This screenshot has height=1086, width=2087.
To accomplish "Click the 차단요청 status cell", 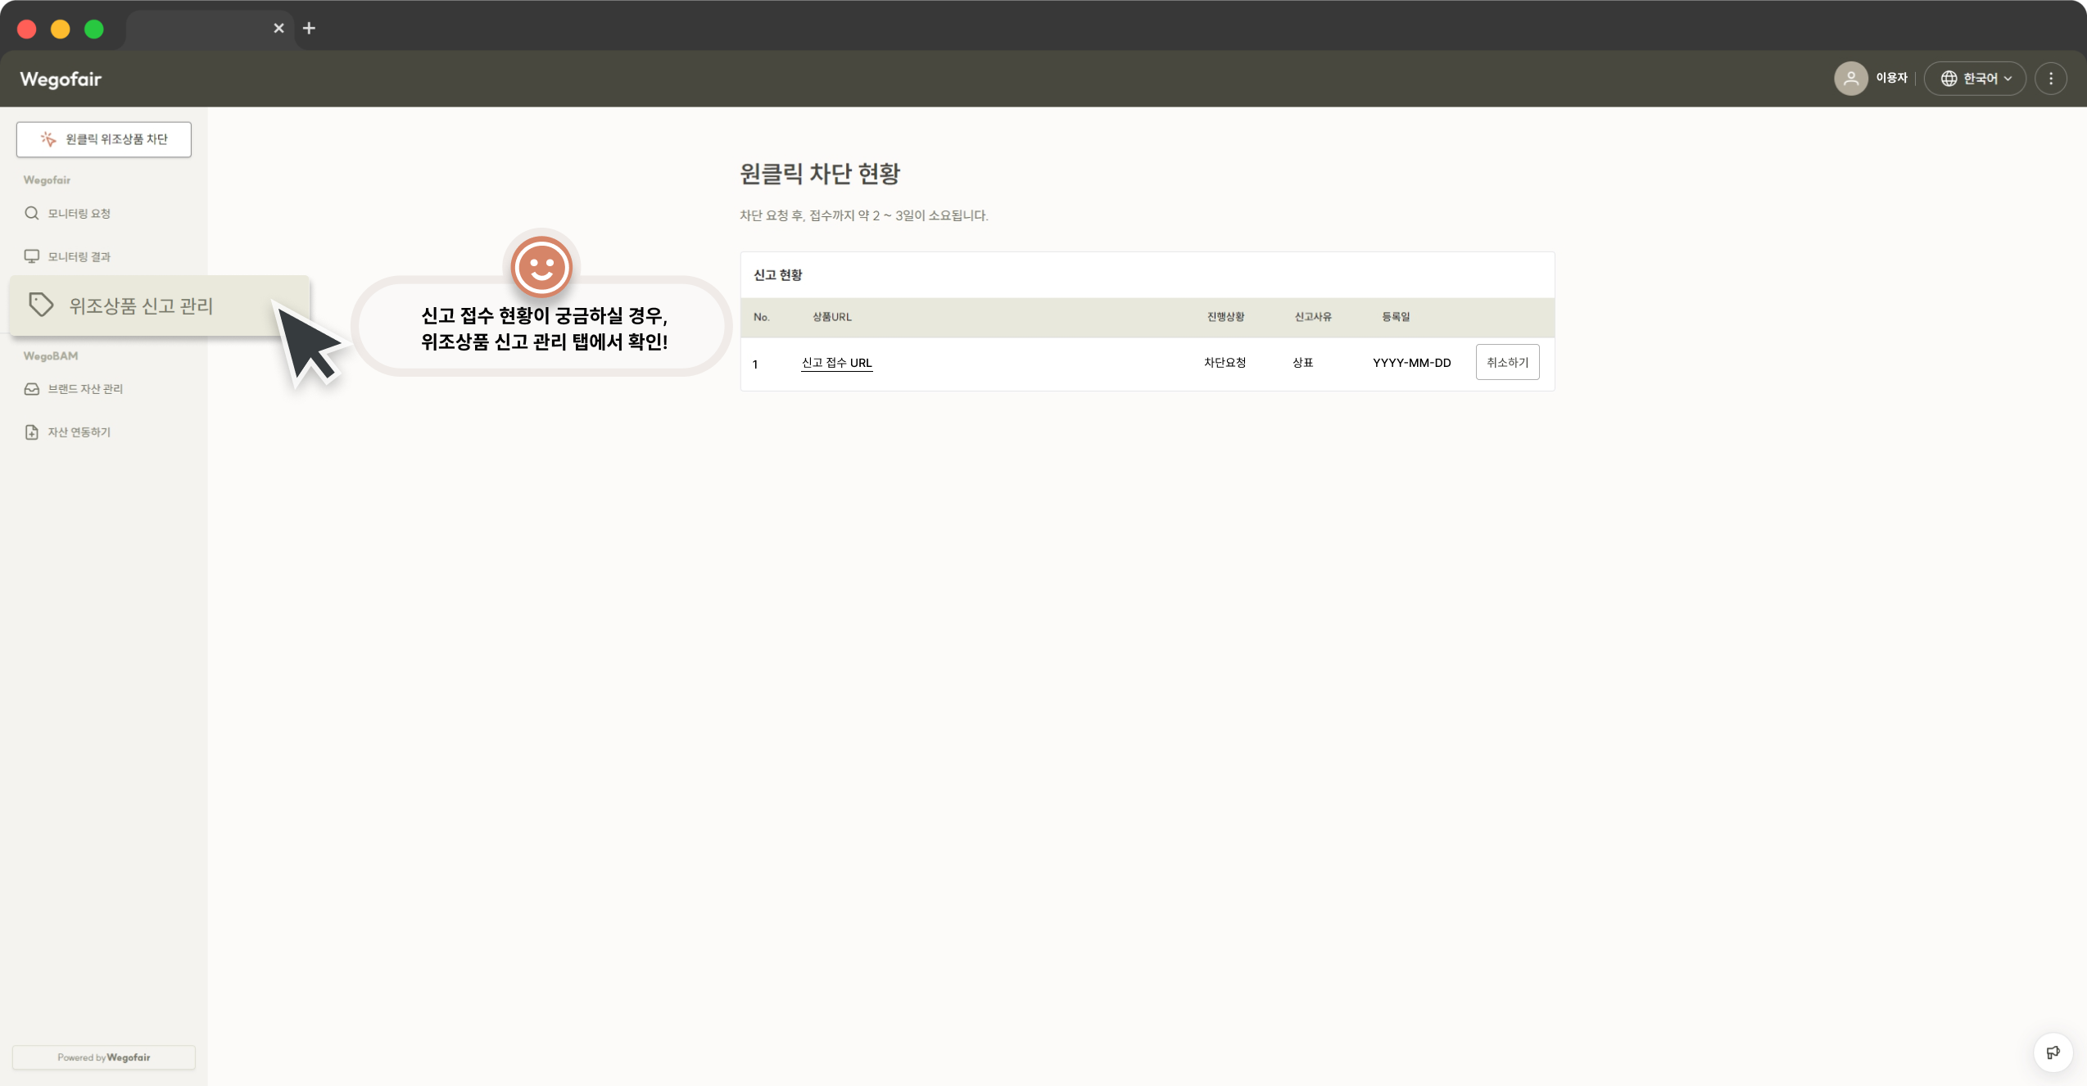I will pos(1225,363).
